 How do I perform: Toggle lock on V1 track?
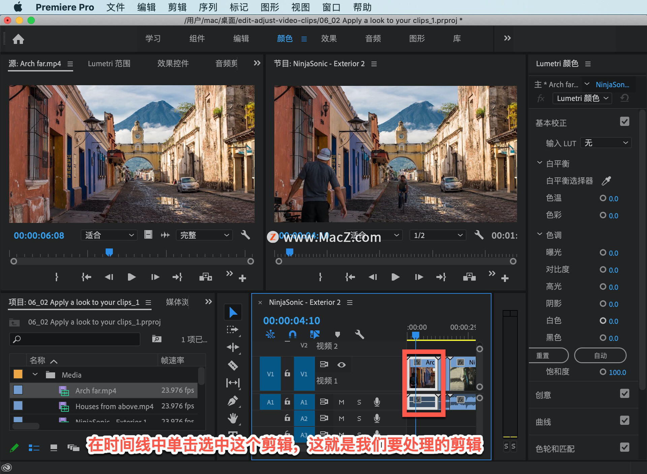pyautogui.click(x=287, y=373)
